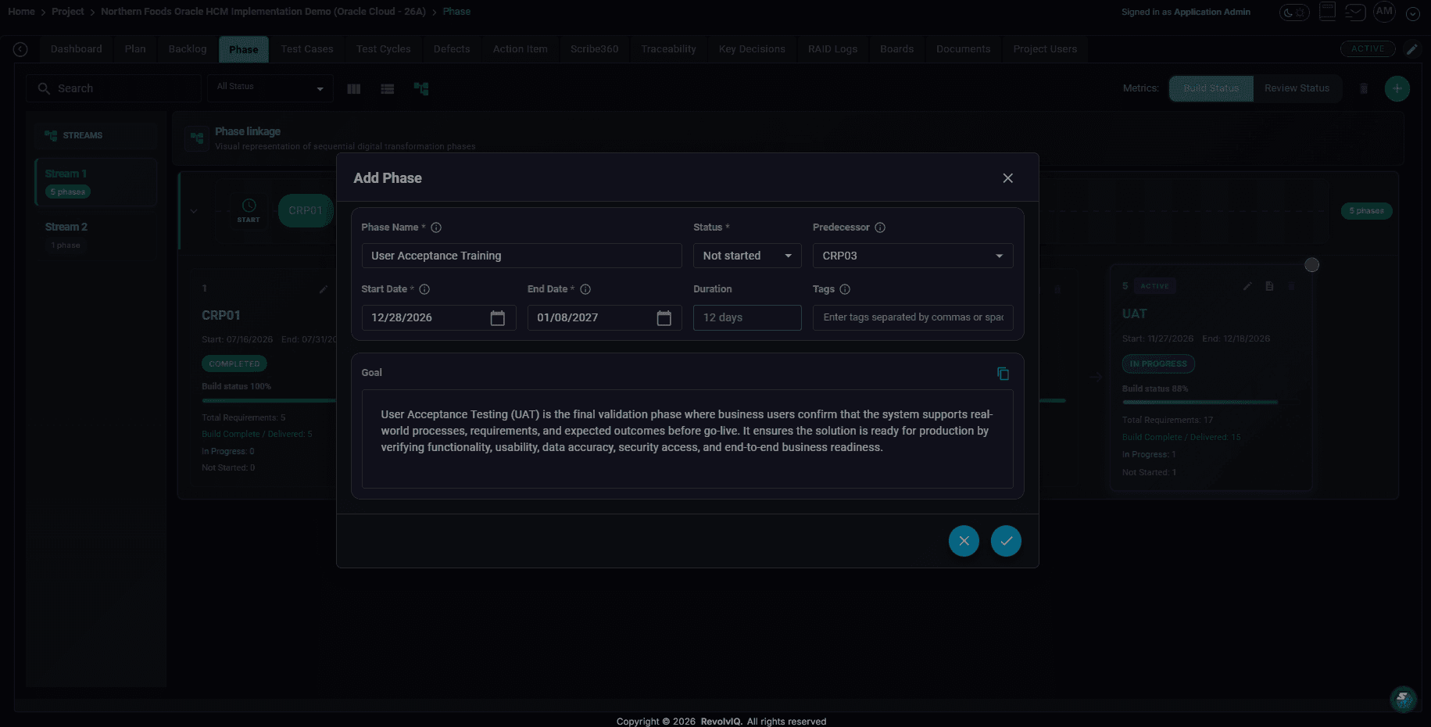Click the Tags info icon
The image size is (1431, 727).
(x=845, y=289)
